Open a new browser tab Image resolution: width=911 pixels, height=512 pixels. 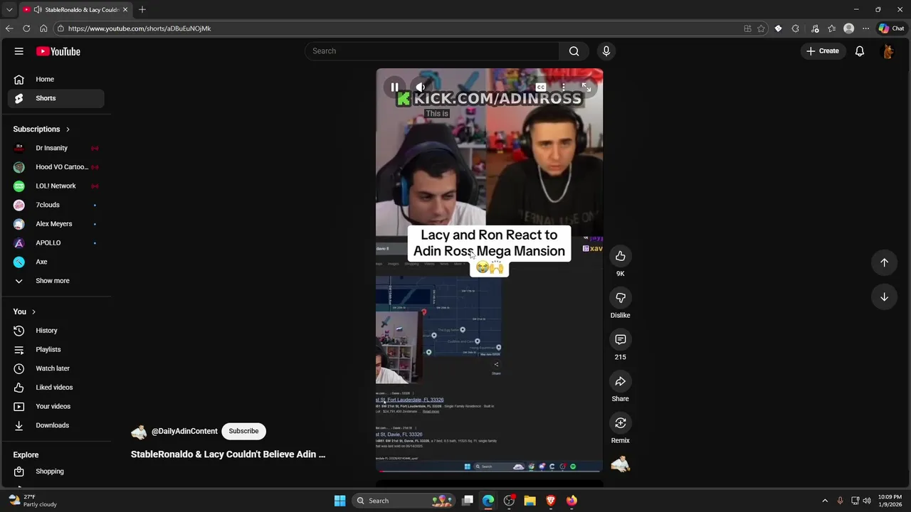point(142,9)
